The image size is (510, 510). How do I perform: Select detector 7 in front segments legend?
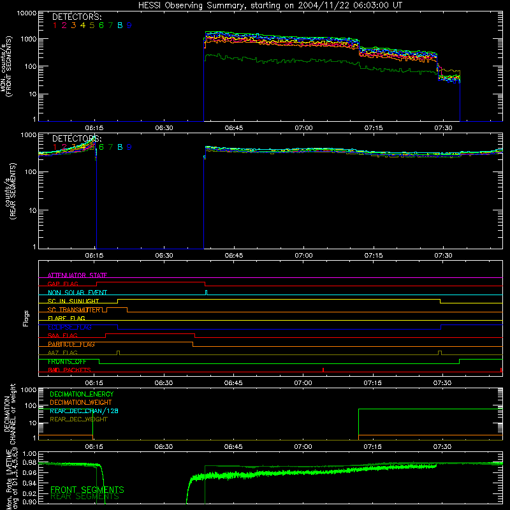click(x=110, y=25)
